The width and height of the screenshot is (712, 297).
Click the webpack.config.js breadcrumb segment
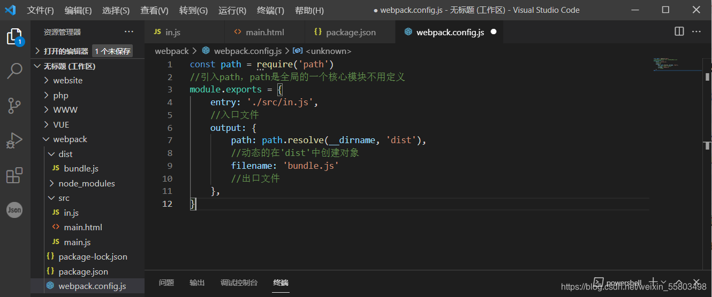(248, 51)
